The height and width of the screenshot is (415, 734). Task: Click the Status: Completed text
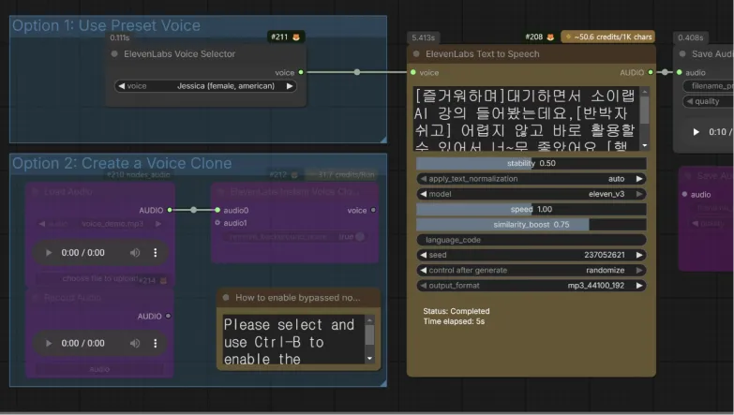pyautogui.click(x=457, y=311)
